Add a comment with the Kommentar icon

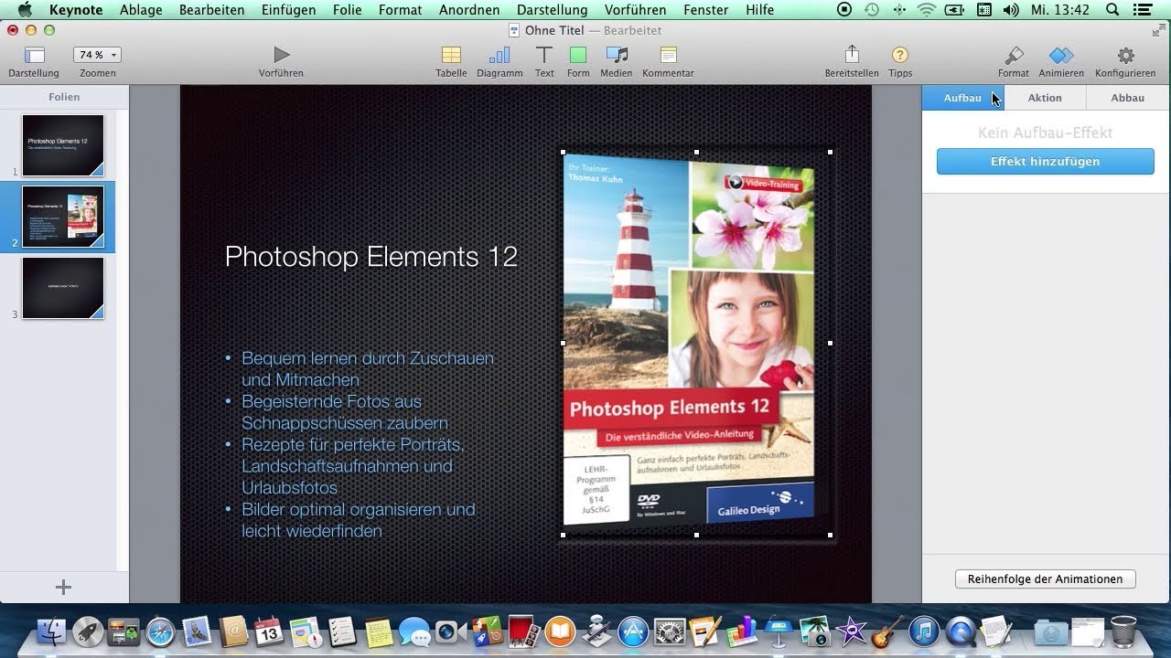669,56
